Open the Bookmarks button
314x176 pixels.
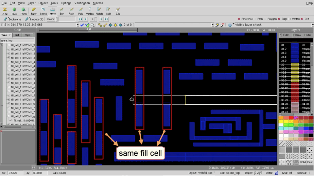[12, 19]
